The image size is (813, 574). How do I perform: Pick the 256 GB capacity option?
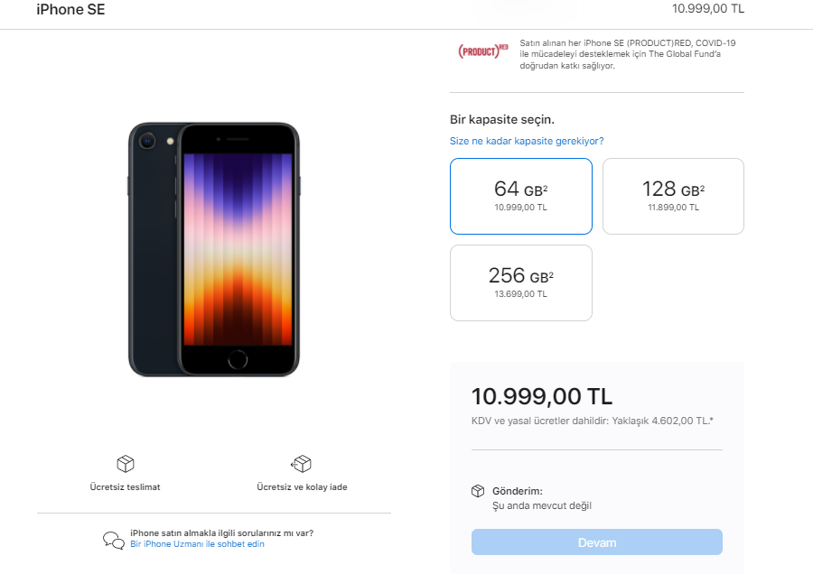pos(521,282)
